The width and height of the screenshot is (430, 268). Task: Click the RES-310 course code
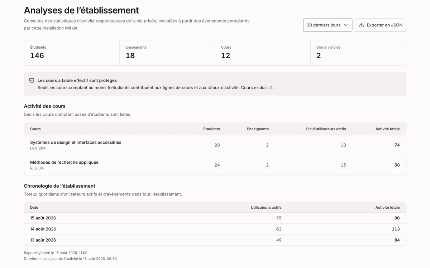coord(37,168)
